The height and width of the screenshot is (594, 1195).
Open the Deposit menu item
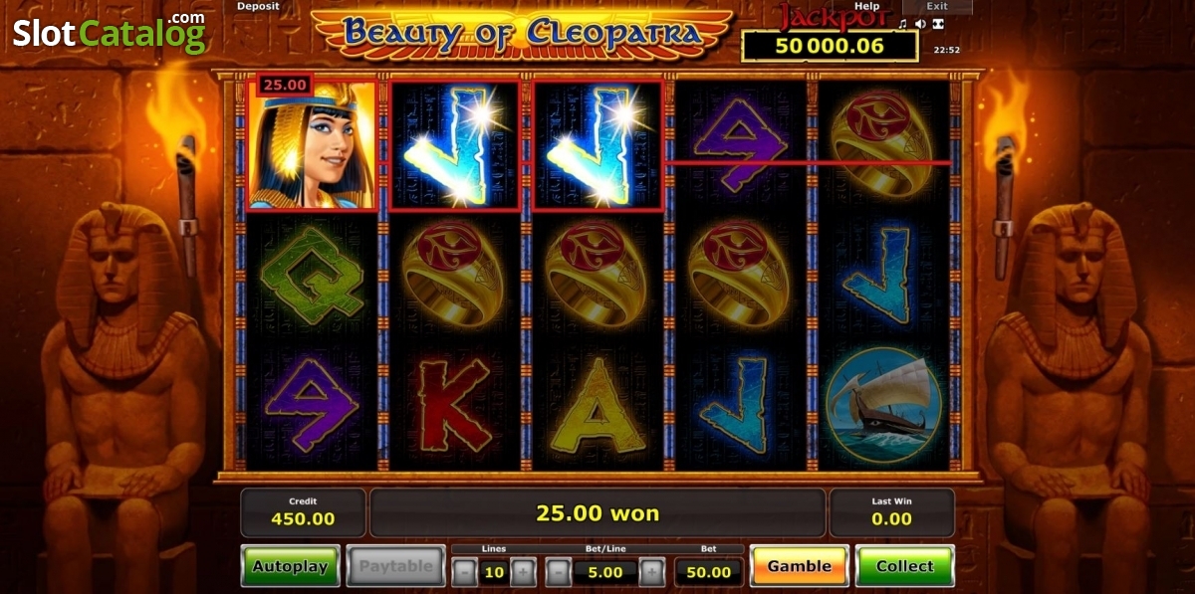[257, 6]
